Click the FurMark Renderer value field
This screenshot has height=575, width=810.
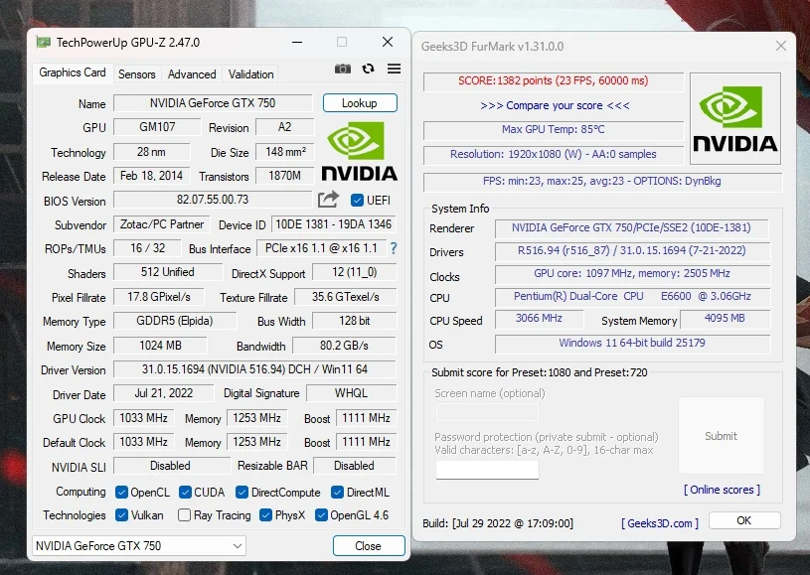[631, 227]
